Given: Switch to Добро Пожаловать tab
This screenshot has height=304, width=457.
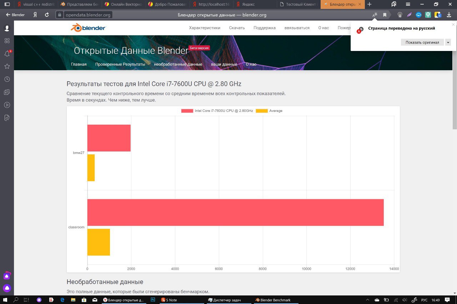Looking at the screenshot, I should pyautogui.click(x=167, y=4).
